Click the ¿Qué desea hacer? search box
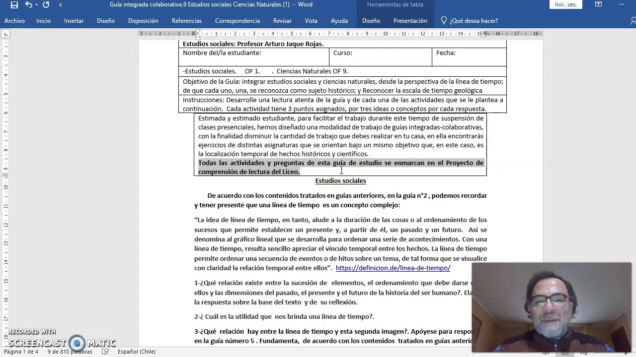Viewport: 636px width, 357px height. coord(474,21)
